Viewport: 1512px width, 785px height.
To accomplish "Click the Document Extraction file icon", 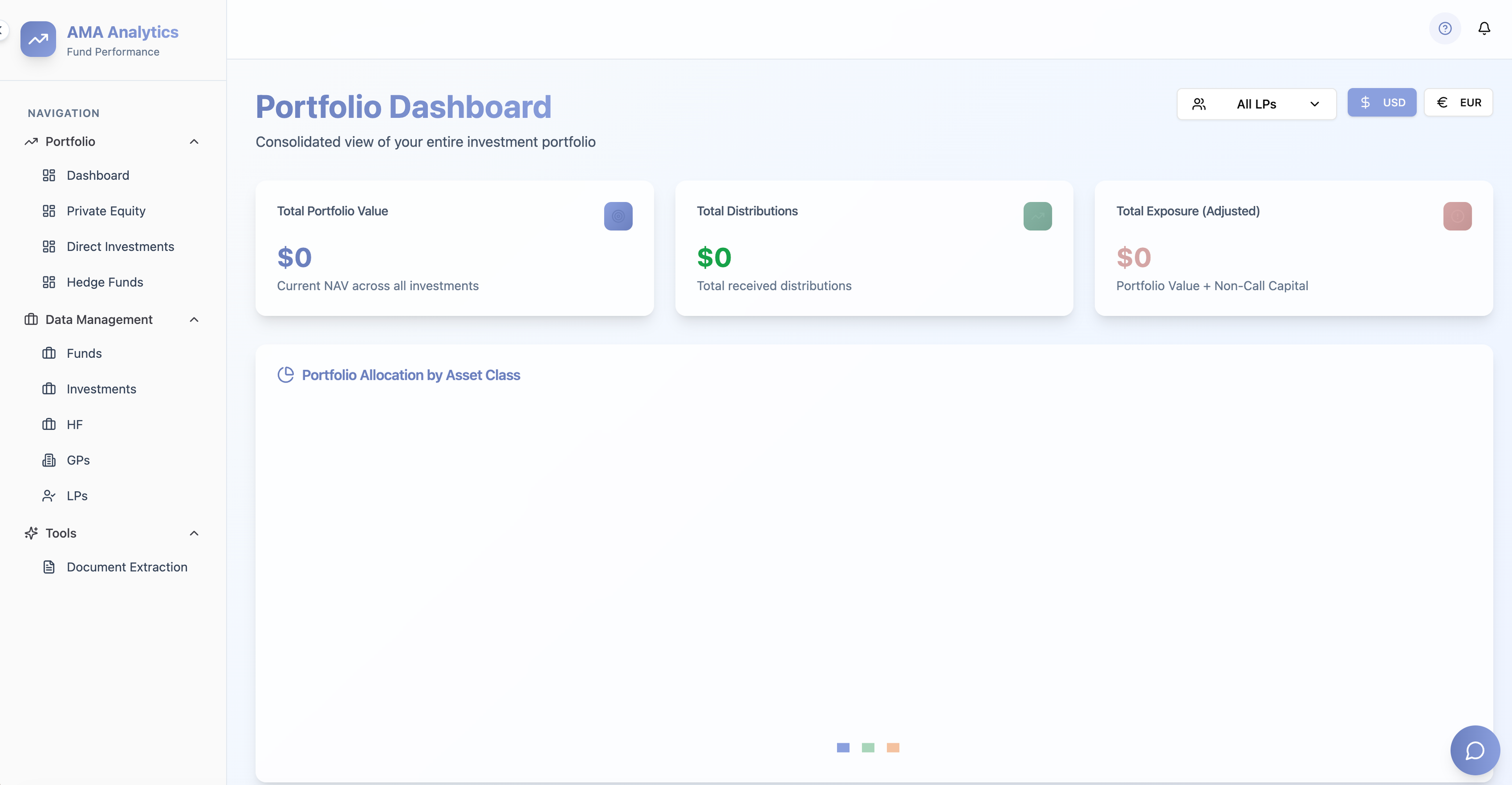I will click(x=49, y=567).
